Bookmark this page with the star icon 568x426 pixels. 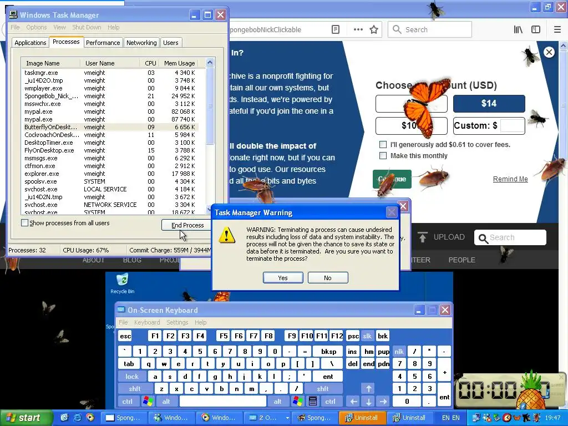(374, 30)
